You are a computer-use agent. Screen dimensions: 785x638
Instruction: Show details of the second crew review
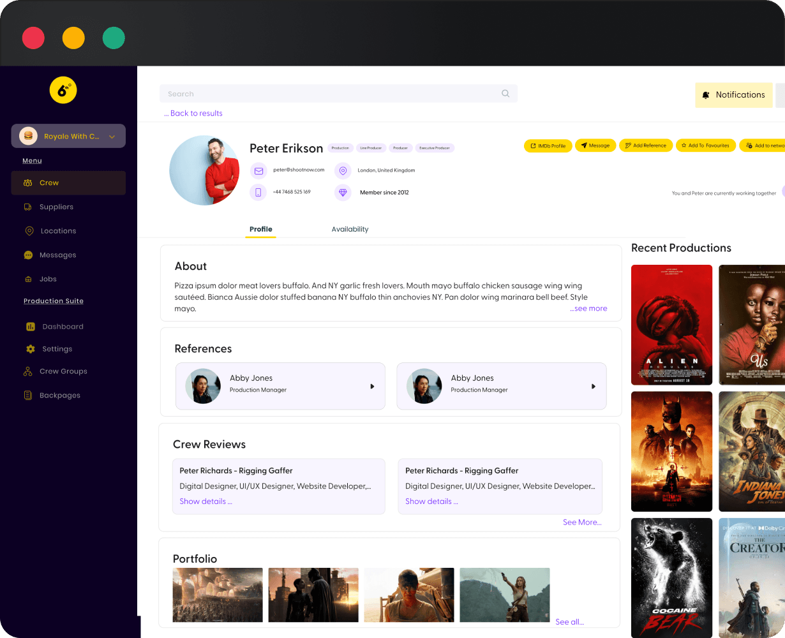pos(431,501)
